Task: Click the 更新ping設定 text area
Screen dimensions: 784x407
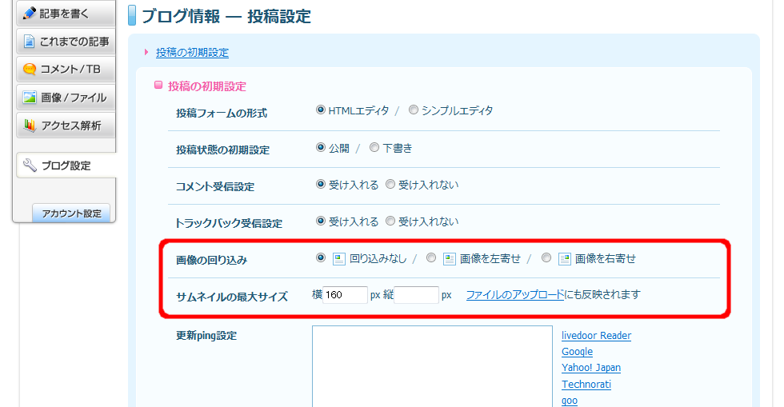Action: coord(432,366)
